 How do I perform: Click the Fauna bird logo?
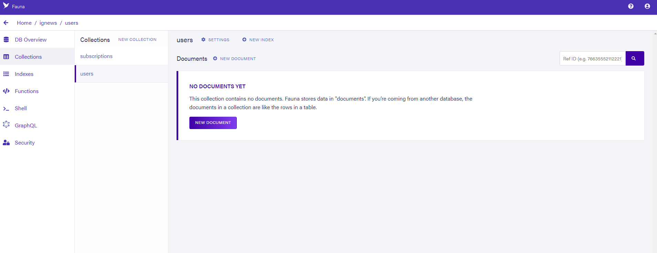tap(6, 5)
